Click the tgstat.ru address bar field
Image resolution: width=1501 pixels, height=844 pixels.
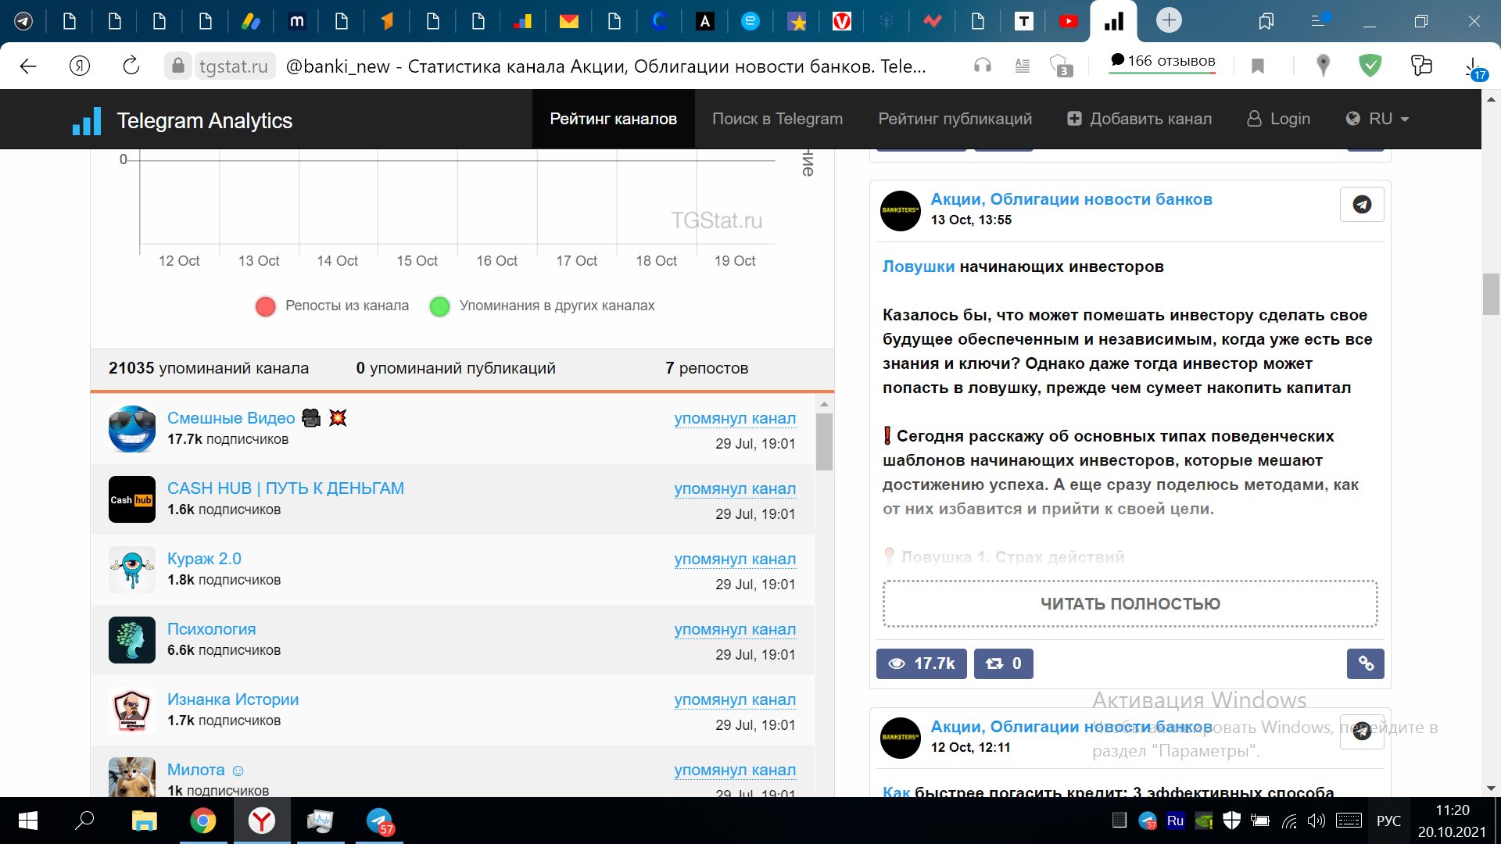pyautogui.click(x=233, y=66)
